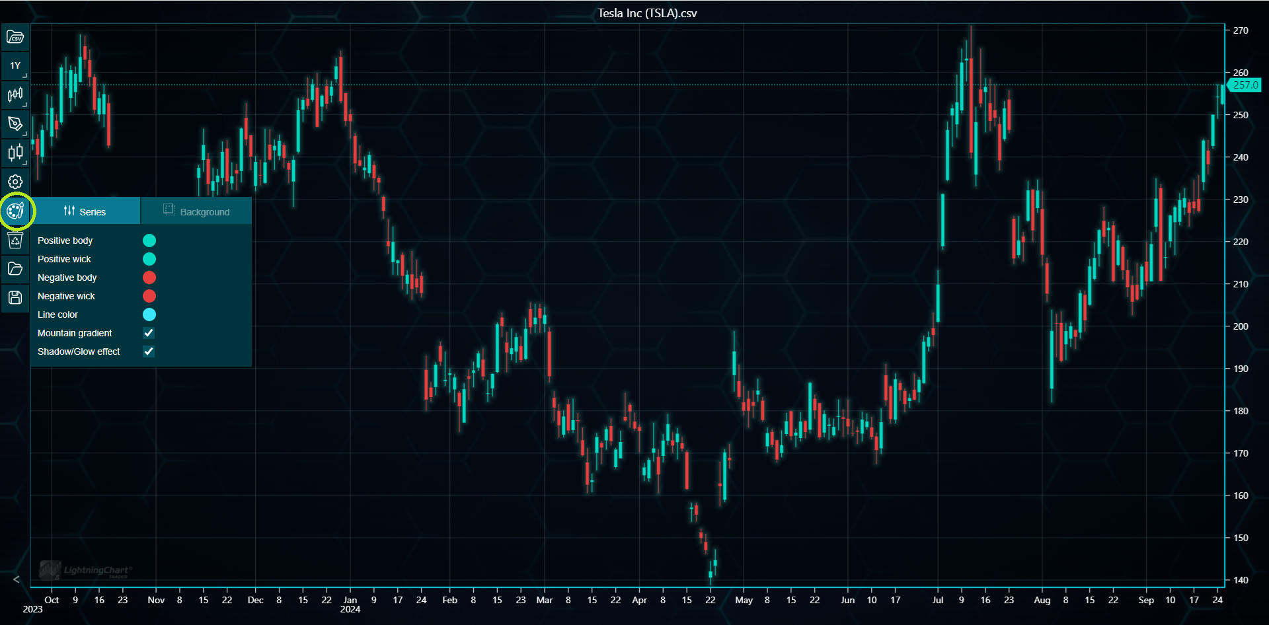Open the Positive wick color swatch
The height and width of the screenshot is (625, 1269).
[149, 259]
